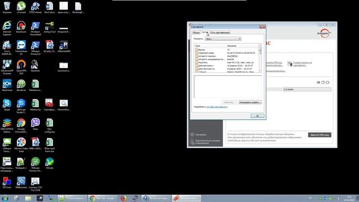Switch to the General tab of certificate dialog
The image size is (359, 202).
coord(196,33)
